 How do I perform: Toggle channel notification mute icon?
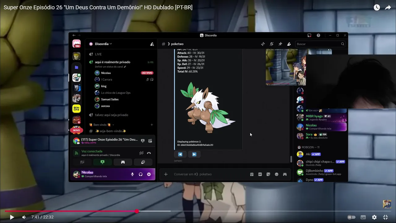pos(271,44)
